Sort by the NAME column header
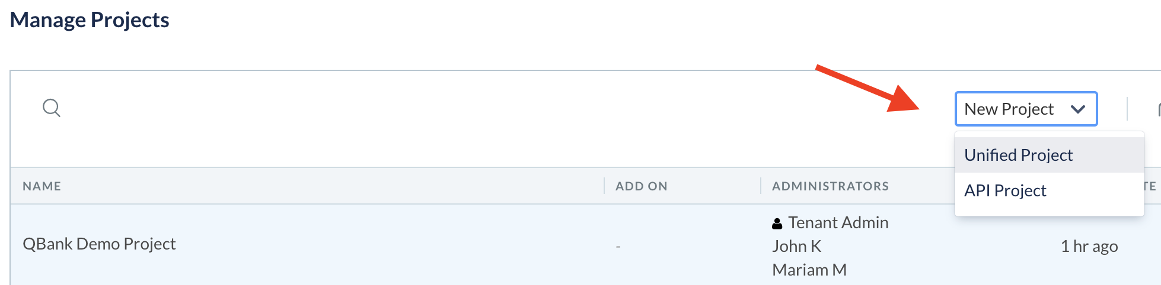This screenshot has height=285, width=1161. 42,186
